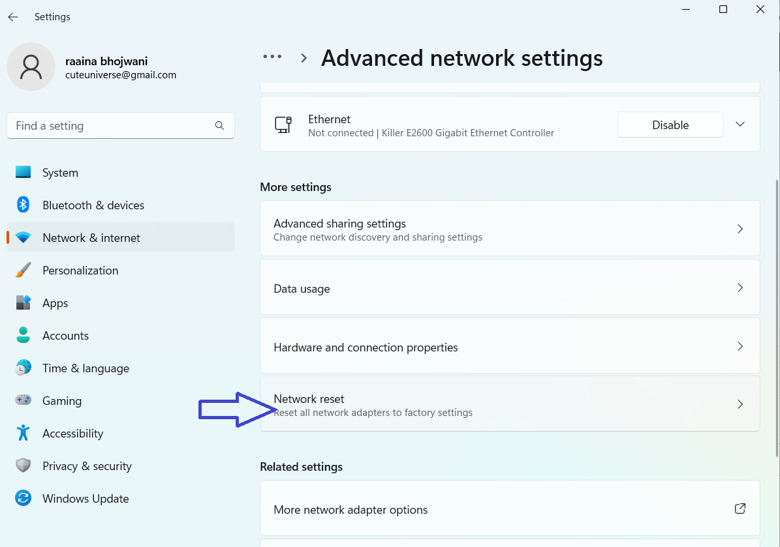Image resolution: width=780 pixels, height=547 pixels.
Task: Click the Bluetooth & devices icon
Action: tap(23, 205)
